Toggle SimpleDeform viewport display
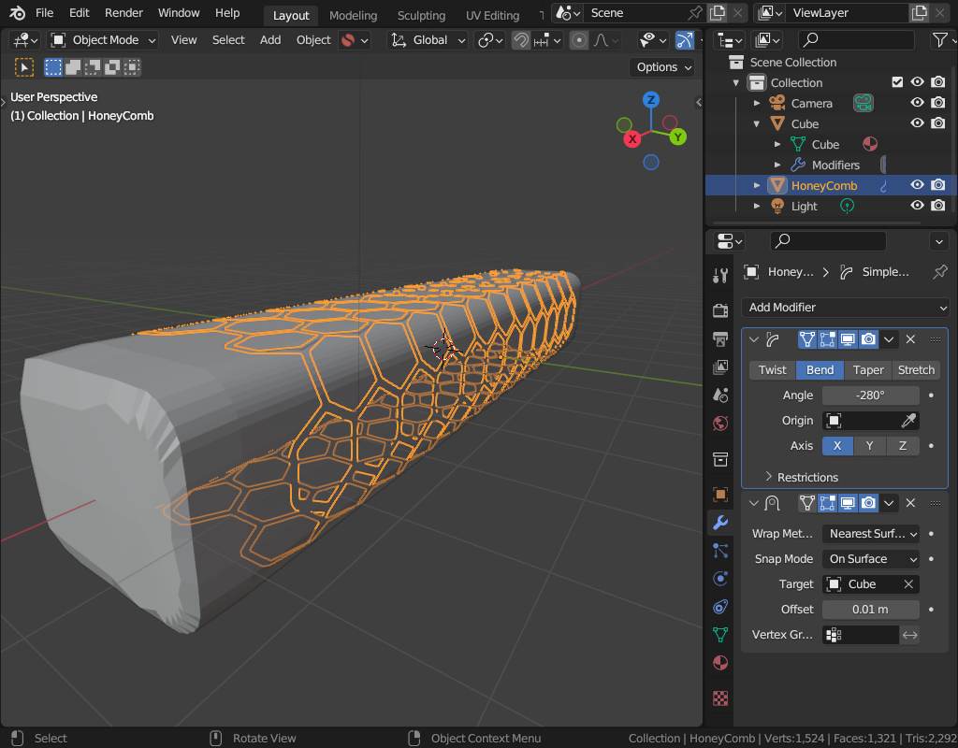The width and height of the screenshot is (958, 748). coord(848,339)
